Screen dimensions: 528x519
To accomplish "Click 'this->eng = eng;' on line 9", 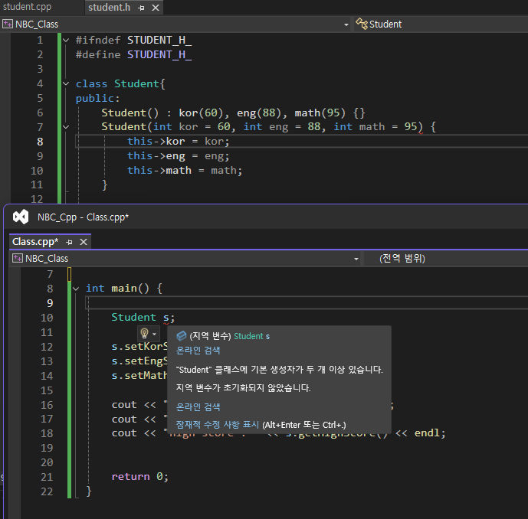I will (x=178, y=156).
